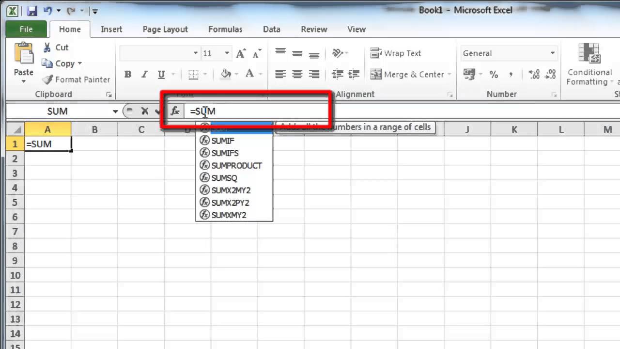Open the font size dropdown
Viewport: 620px width, 349px height.
[227, 53]
